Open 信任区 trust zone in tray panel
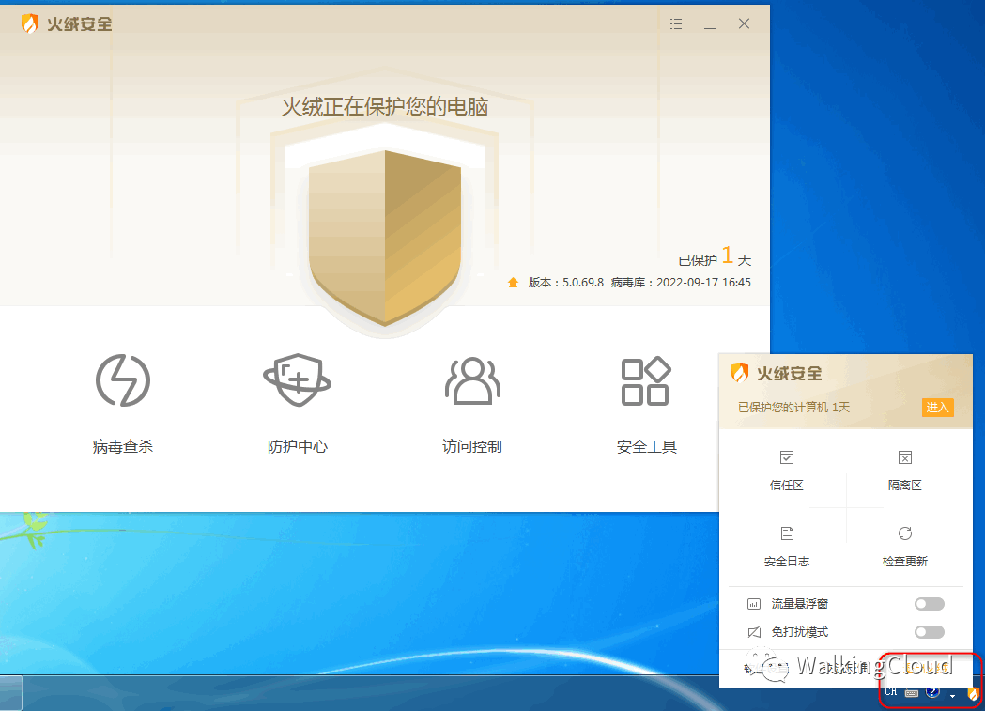This screenshot has height=711, width=985. click(x=787, y=471)
